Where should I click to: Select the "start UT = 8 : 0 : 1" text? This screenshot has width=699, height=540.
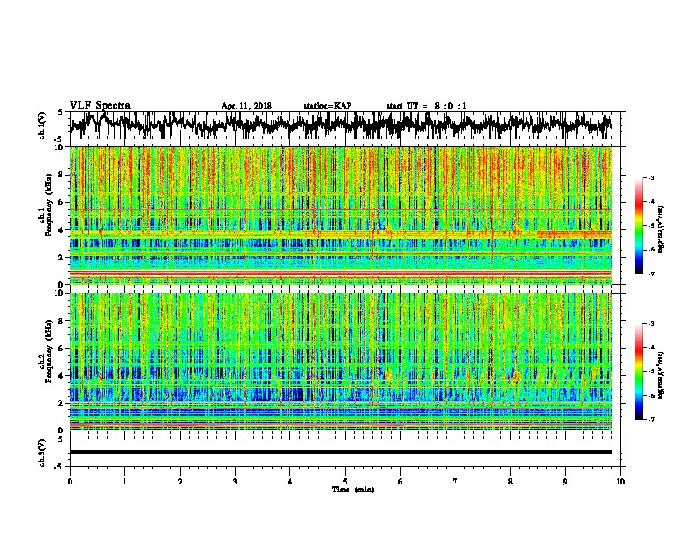coord(426,106)
